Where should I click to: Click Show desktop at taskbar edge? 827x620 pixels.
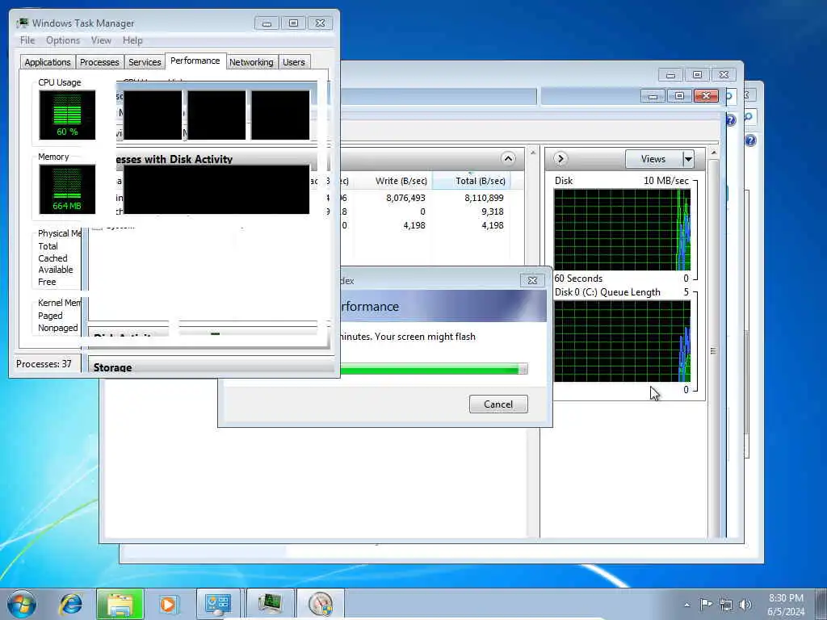coord(821,604)
